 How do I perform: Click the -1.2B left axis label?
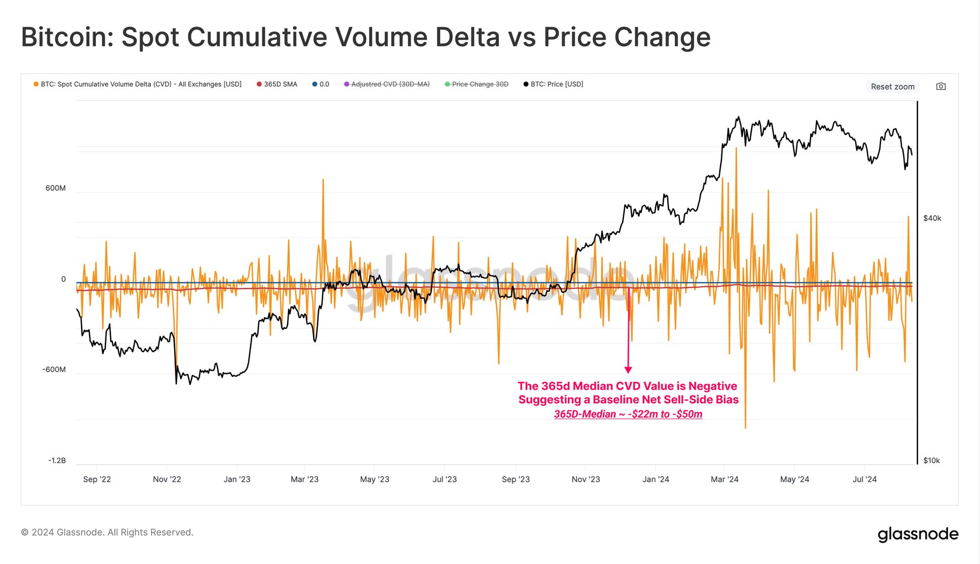tap(57, 461)
